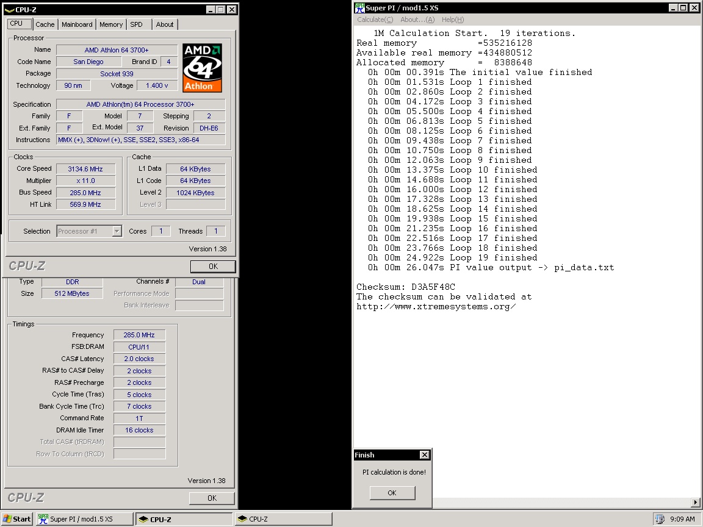Click the Threads count value
The height and width of the screenshot is (527, 703).
pos(215,231)
